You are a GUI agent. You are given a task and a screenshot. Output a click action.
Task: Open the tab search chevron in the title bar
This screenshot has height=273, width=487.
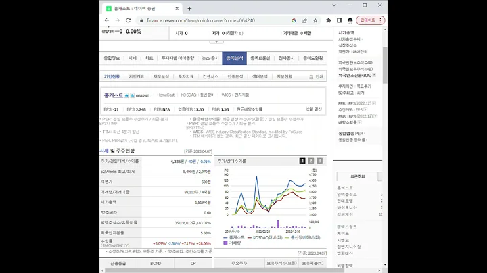point(334,5)
